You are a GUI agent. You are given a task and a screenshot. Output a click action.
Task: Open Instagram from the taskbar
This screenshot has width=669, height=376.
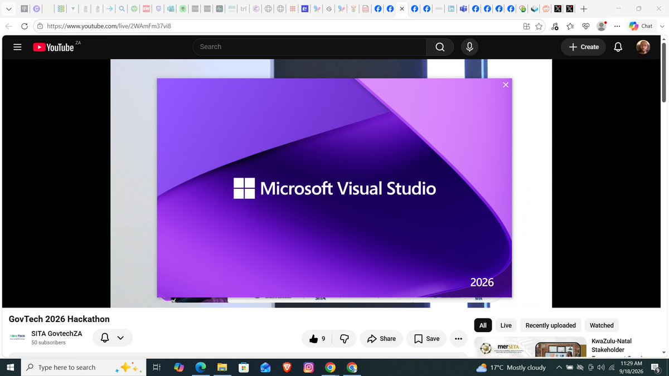(308, 367)
